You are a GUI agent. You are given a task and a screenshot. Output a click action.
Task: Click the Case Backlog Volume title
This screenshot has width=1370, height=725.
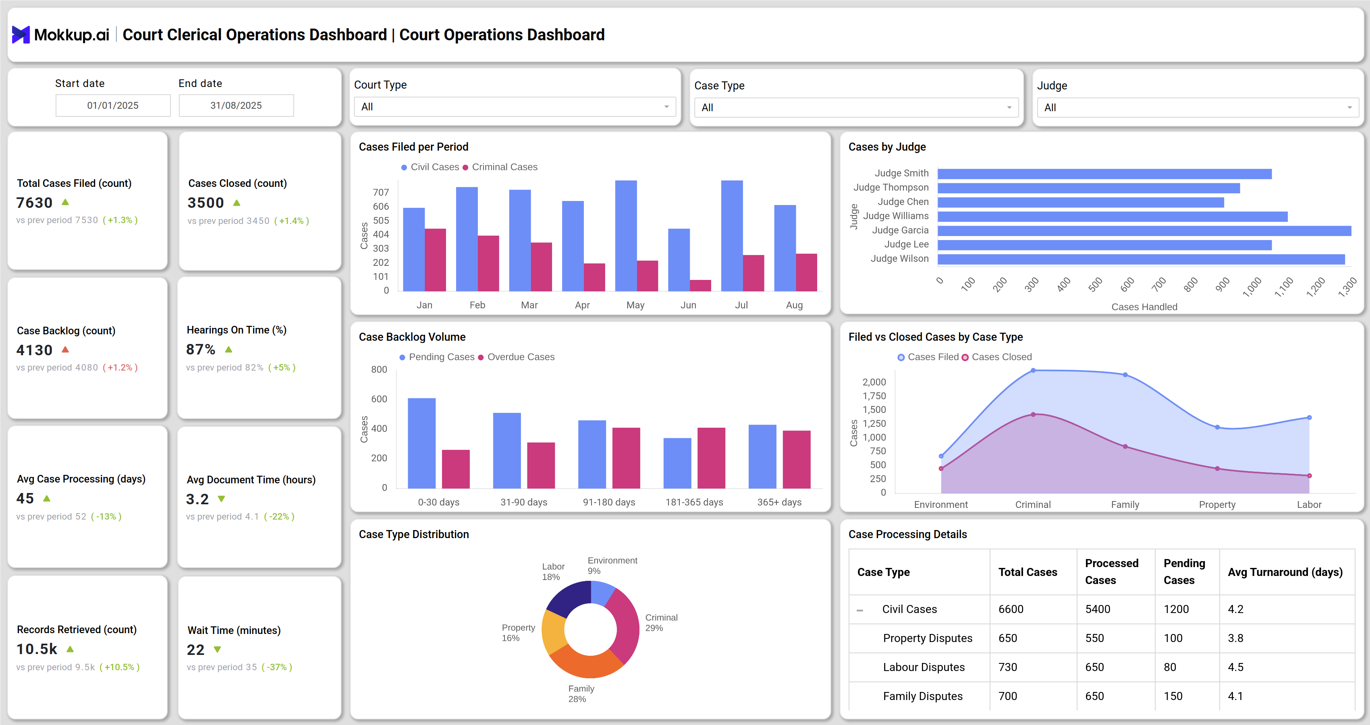(412, 338)
